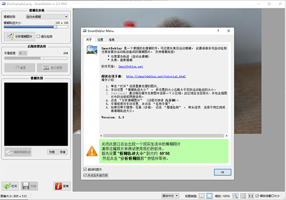Enable the 强化检测 checkbox
The height and width of the screenshot is (200, 286).
tap(38, 37)
